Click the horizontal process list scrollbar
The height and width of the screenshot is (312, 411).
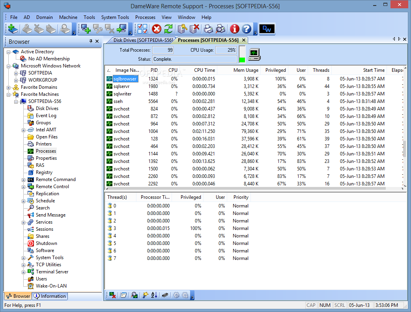pos(247,189)
